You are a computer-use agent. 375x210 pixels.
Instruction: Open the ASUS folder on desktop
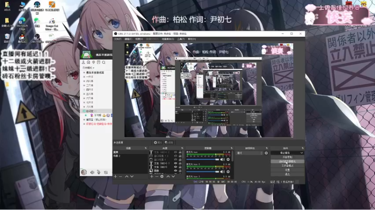coord(7,7)
